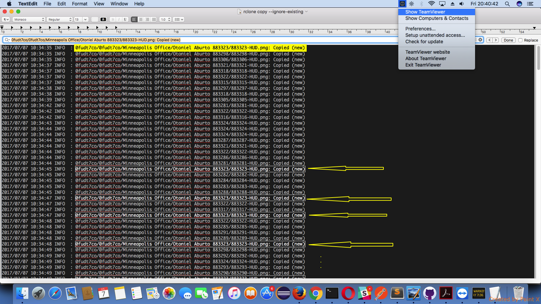Select justified text alignment

click(154, 19)
